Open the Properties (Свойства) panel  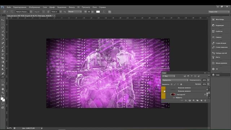(x=219, y=31)
